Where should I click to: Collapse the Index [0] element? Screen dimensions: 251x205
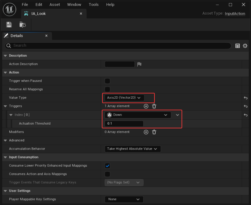coord(11,115)
